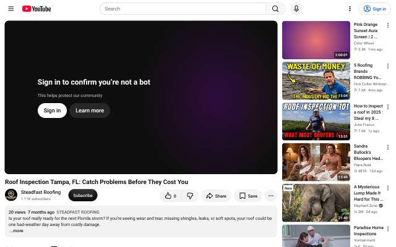Open Waste of Money roofing thumbnail
Screen dimensions: 396x247
point(316,81)
